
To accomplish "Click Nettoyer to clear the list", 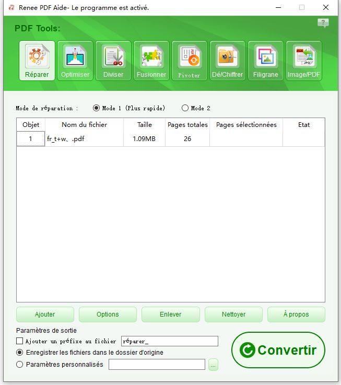I will click(234, 314).
